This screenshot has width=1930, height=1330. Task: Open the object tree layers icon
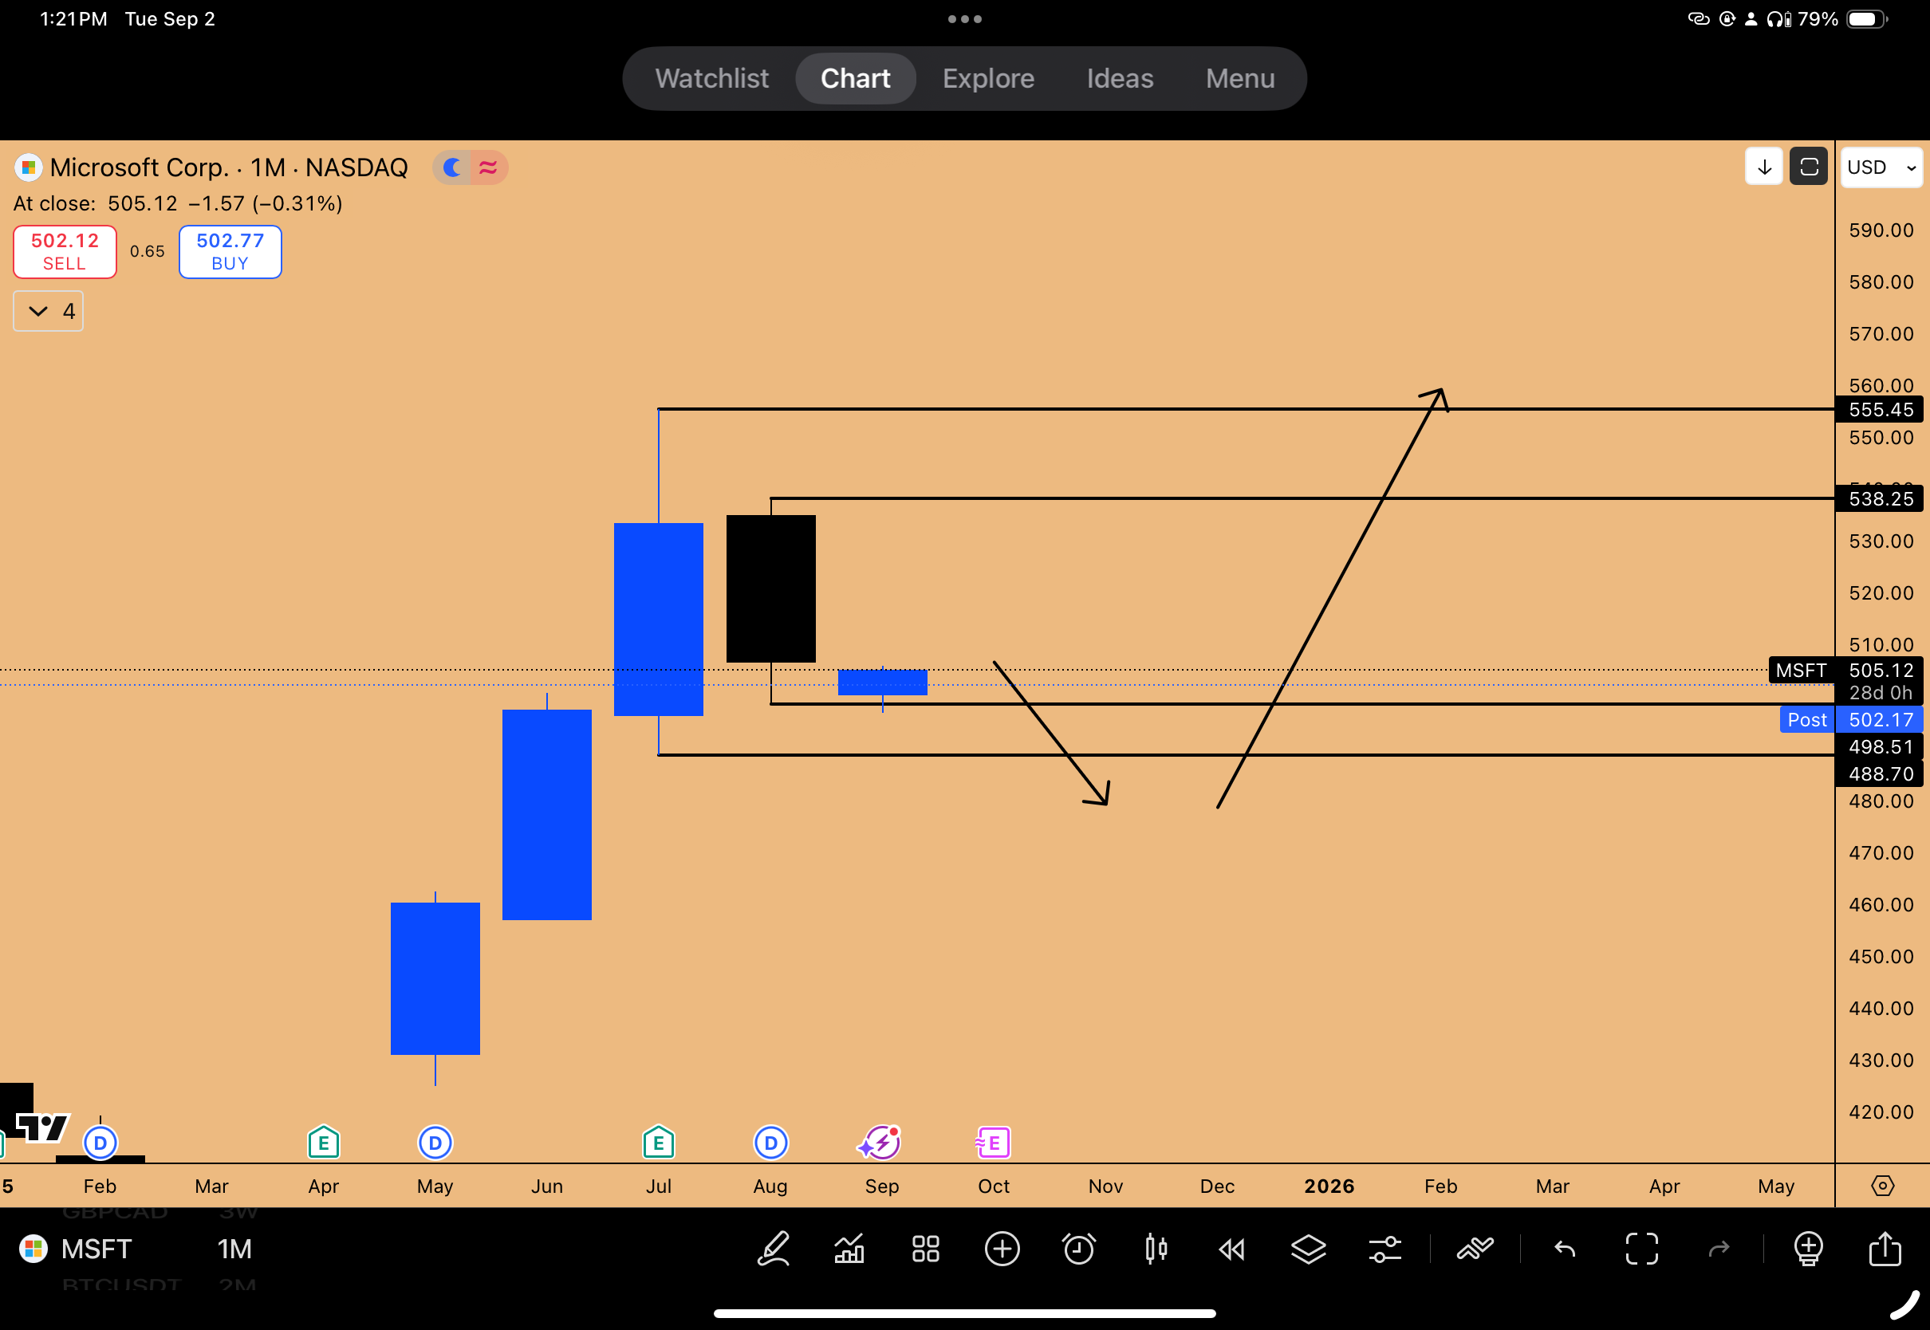1309,1249
